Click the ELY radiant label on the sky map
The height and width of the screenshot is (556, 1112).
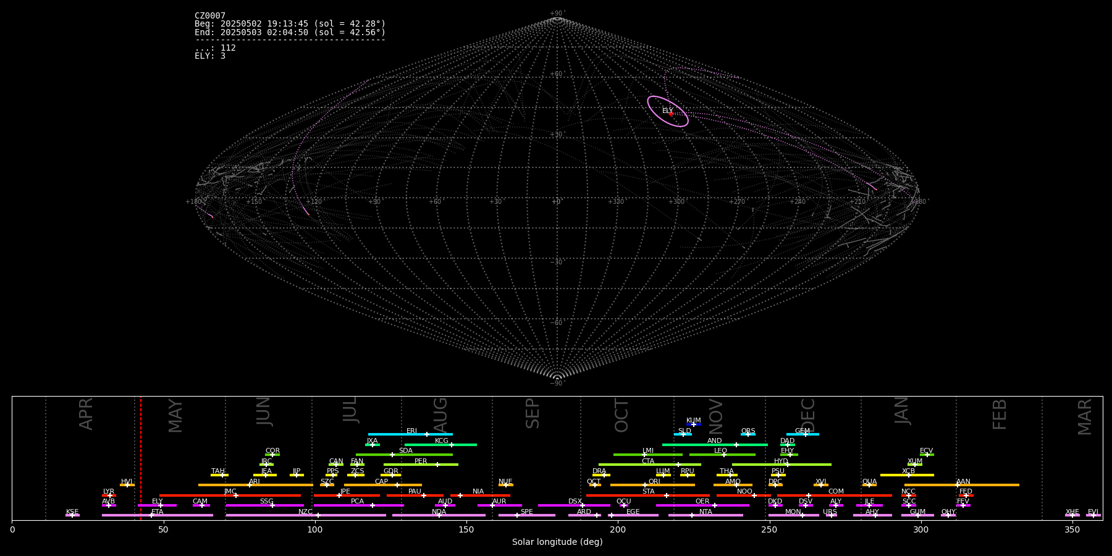click(668, 111)
